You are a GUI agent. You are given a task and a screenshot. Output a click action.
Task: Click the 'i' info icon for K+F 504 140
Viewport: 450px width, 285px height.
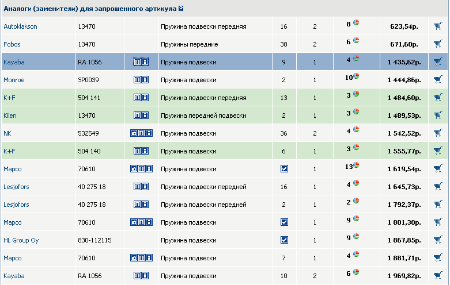click(x=145, y=151)
